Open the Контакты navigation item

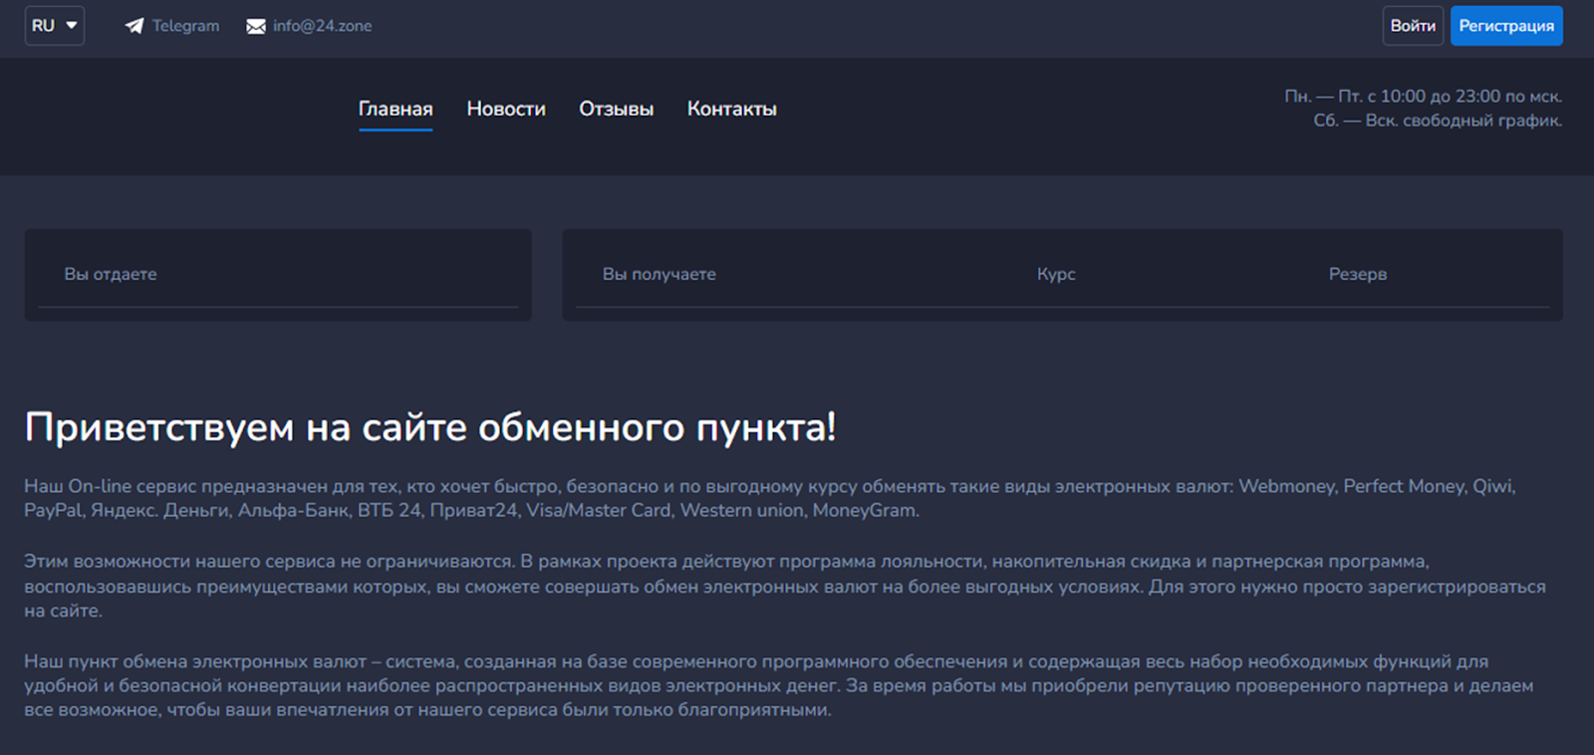[731, 109]
